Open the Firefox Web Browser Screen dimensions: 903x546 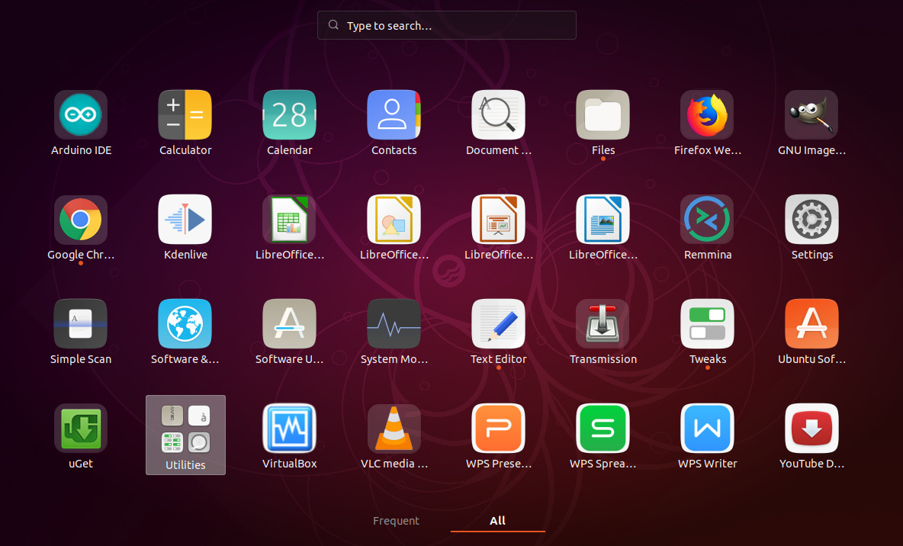click(707, 115)
